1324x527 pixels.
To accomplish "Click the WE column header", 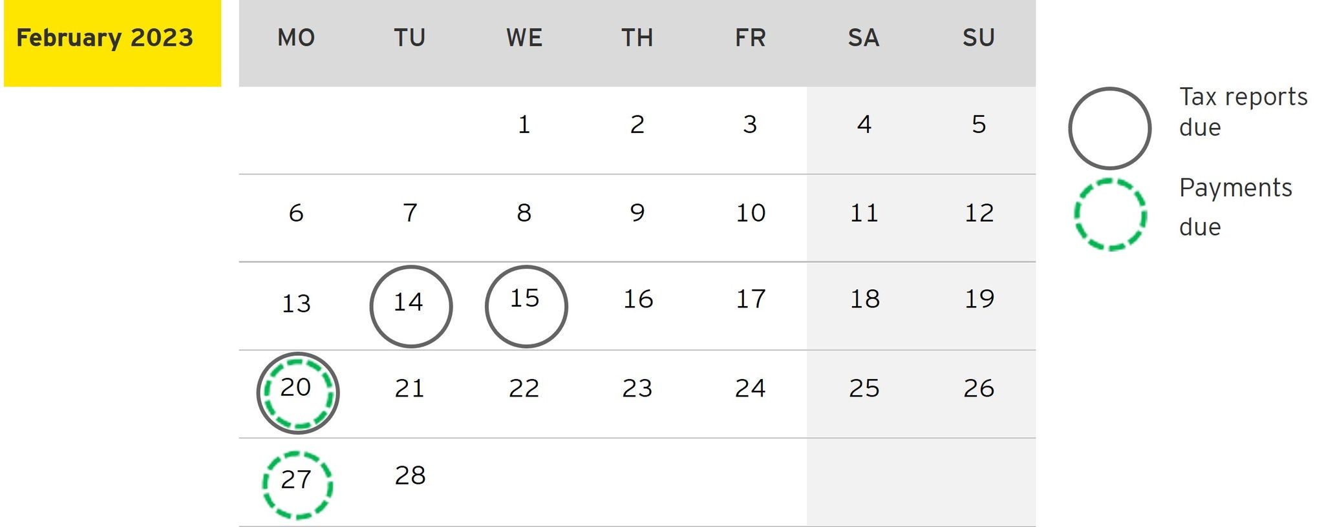I will pos(524,38).
